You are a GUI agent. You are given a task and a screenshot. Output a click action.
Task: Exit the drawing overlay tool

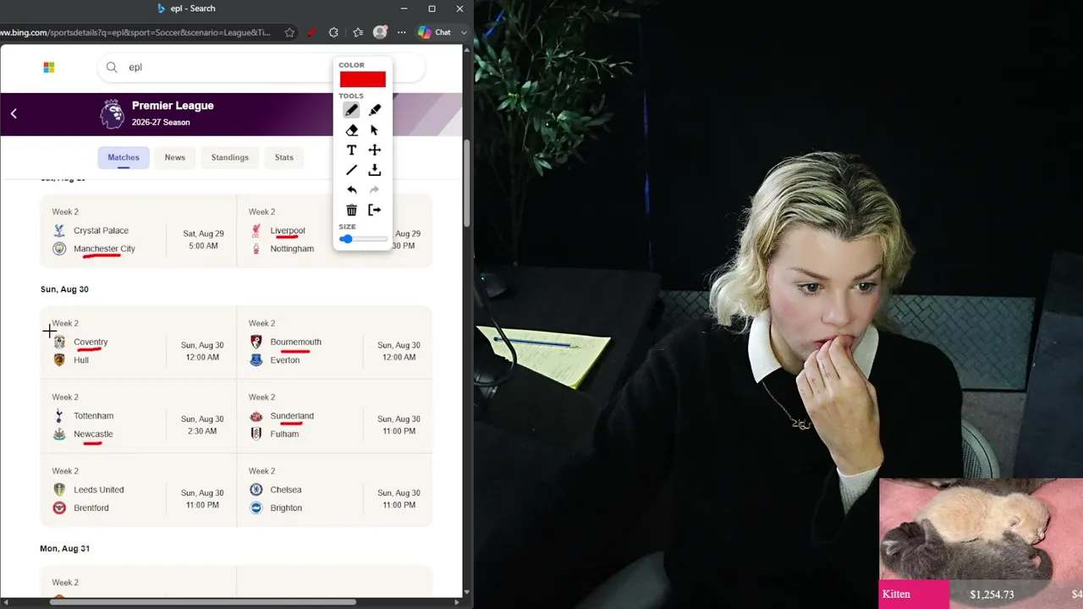coord(375,210)
